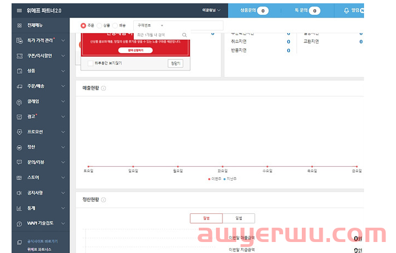Expand the WAPI 기술검토 chevron
396x253 pixels.
pyautogui.click(x=63, y=223)
